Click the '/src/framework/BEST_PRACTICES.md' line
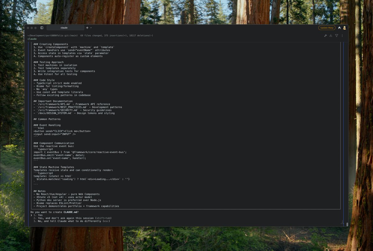373x251 pixels. (78, 107)
